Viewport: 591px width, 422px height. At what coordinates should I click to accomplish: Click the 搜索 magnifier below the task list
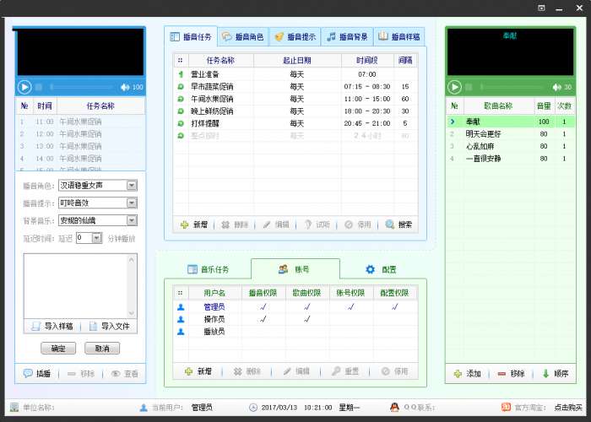point(389,225)
